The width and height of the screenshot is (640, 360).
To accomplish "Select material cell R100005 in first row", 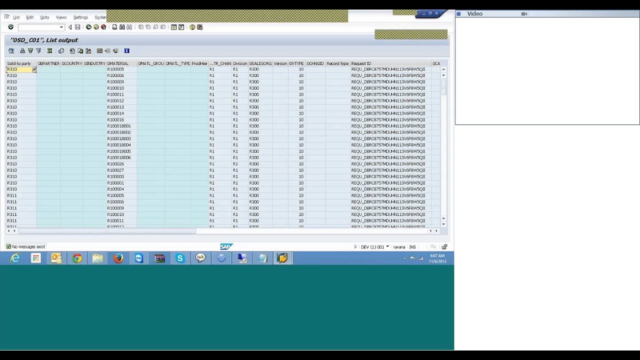I will pos(121,69).
